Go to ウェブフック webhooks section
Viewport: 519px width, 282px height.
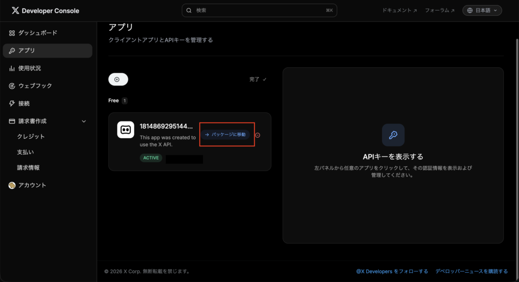[x=35, y=86]
